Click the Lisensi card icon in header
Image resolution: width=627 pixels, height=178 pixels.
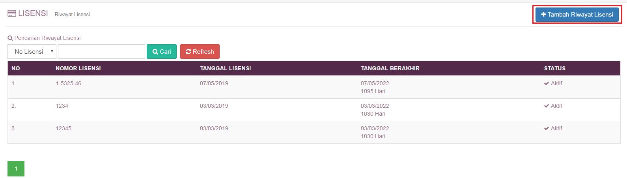pos(12,13)
